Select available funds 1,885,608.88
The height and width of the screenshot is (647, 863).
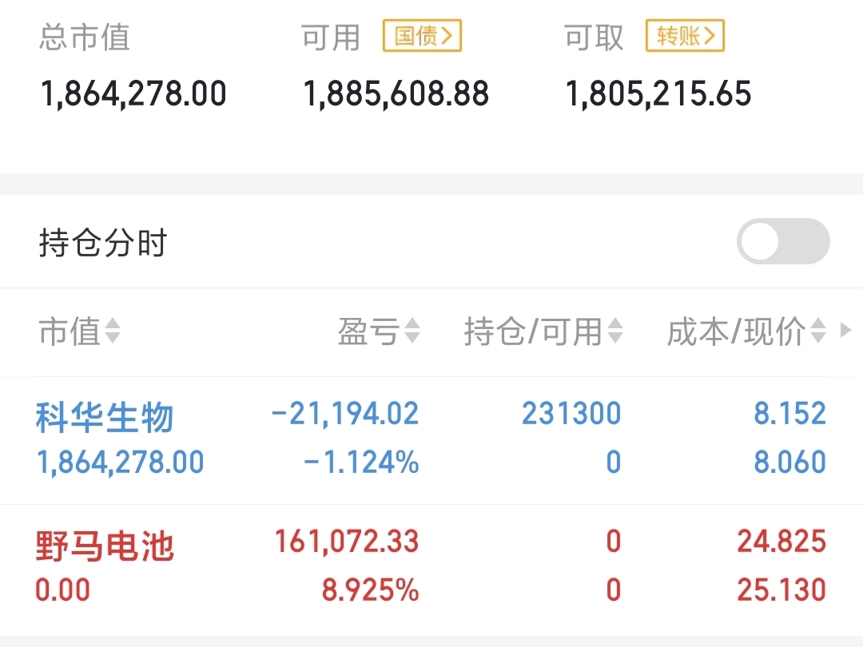click(x=396, y=93)
